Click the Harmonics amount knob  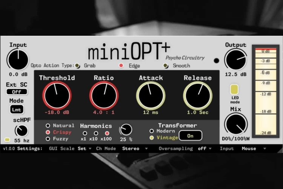(x=126, y=130)
